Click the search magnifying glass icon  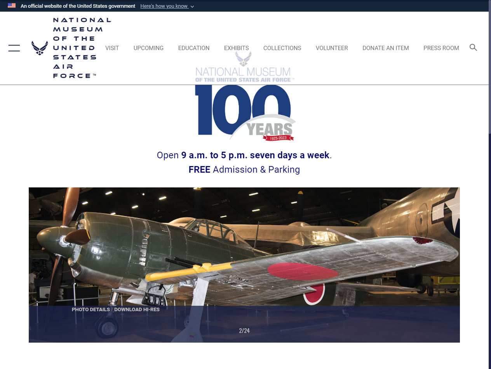point(473,47)
